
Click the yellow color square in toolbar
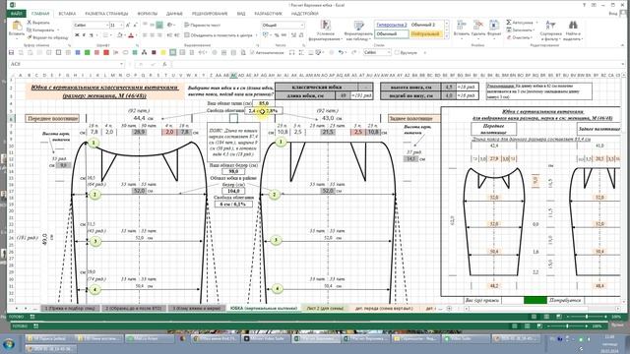click(x=163, y=52)
